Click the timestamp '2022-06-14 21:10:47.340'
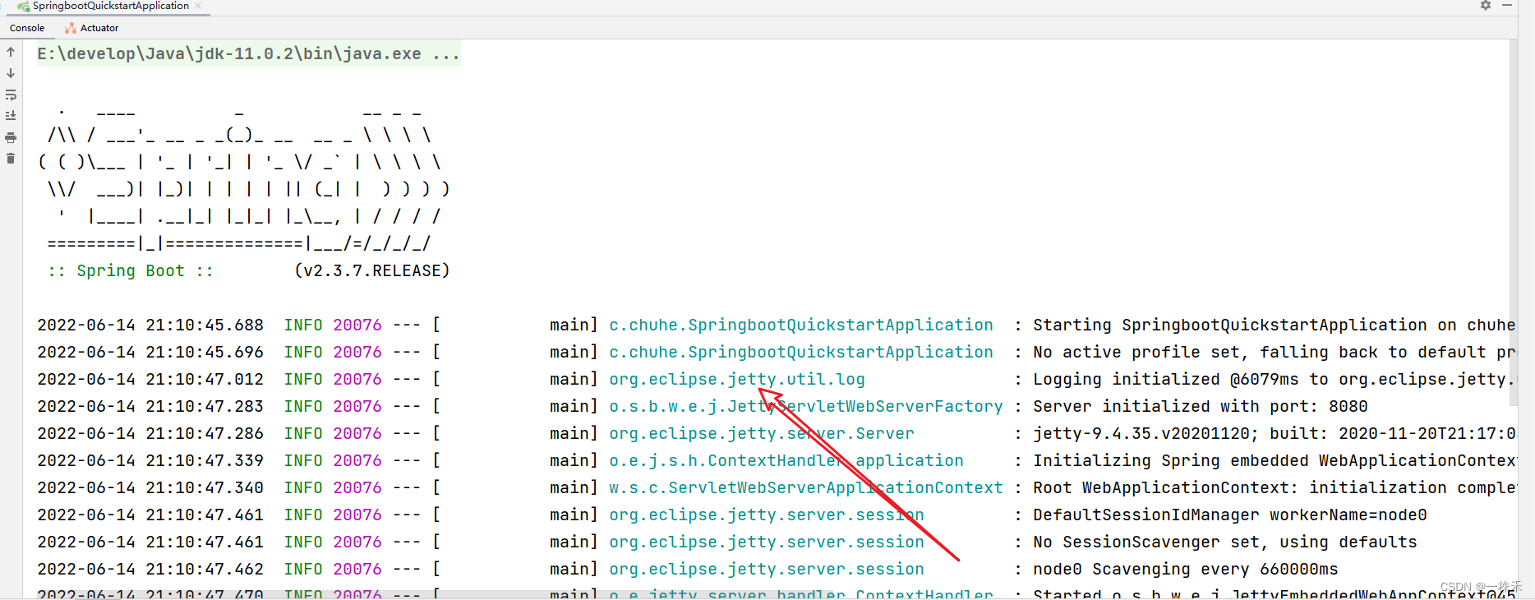 click(x=150, y=487)
